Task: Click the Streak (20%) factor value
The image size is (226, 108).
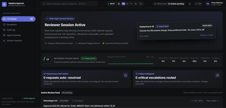Action: coord(174,61)
